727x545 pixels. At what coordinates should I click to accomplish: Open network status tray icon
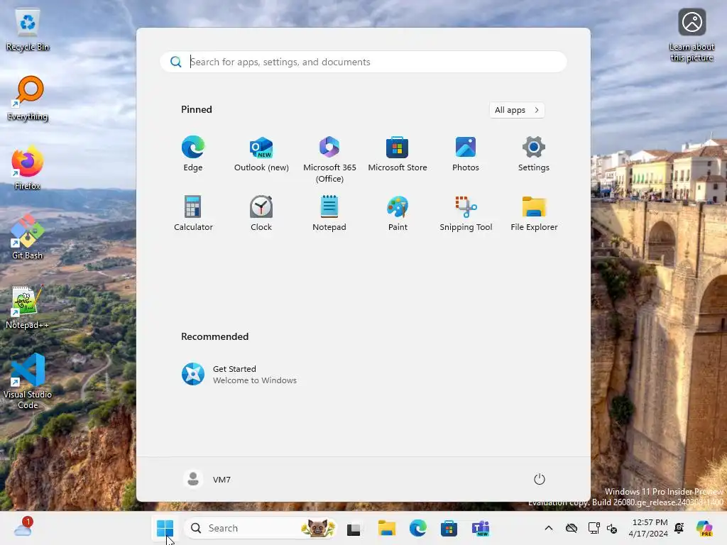pos(594,528)
